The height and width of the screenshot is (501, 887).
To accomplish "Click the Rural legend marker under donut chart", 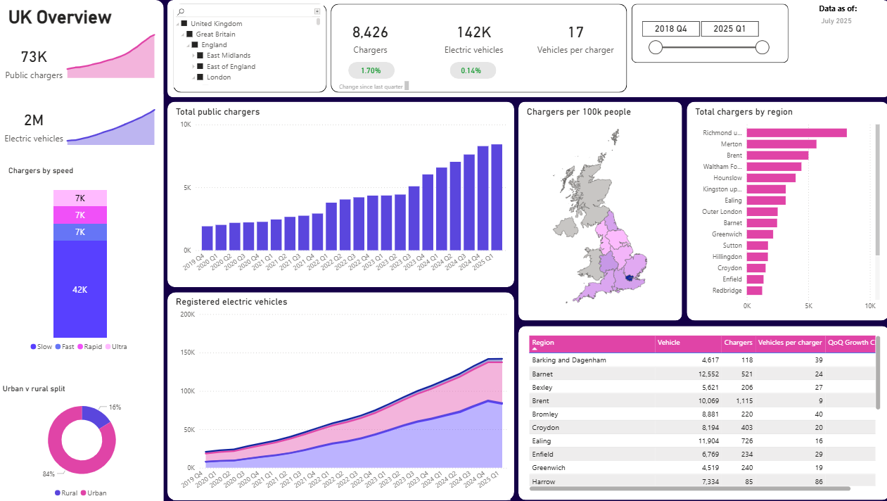I will click(58, 493).
